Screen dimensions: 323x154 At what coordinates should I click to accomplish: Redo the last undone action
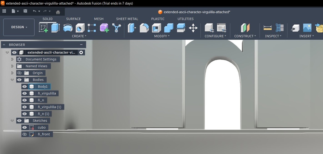[x=45, y=11]
